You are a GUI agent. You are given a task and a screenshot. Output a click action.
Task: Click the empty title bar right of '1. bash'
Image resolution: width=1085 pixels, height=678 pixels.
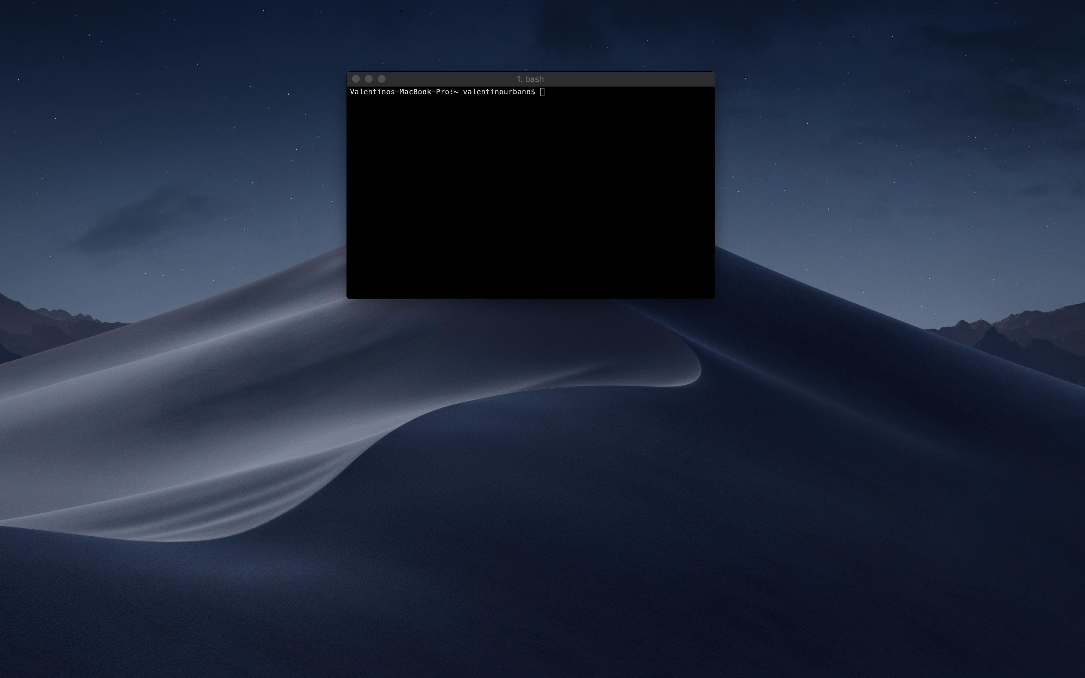628,79
